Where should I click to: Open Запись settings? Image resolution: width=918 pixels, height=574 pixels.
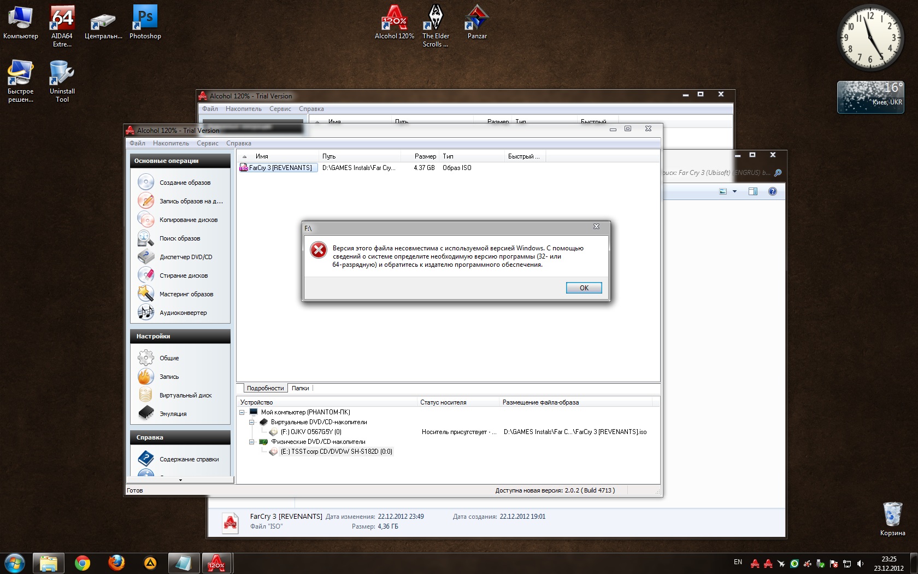tap(169, 377)
